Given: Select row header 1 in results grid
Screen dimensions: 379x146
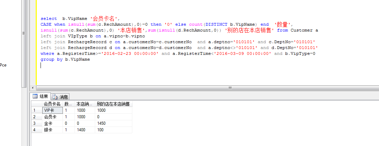Looking at the screenshot, I should click(x=37, y=110).
